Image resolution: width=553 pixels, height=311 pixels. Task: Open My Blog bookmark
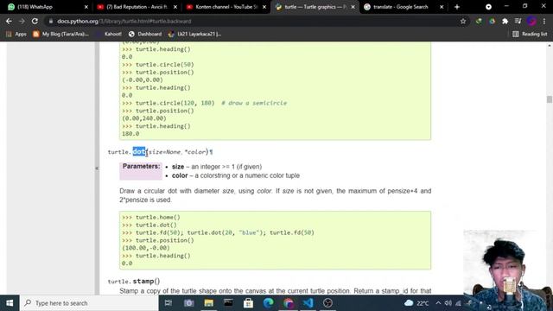(x=60, y=34)
